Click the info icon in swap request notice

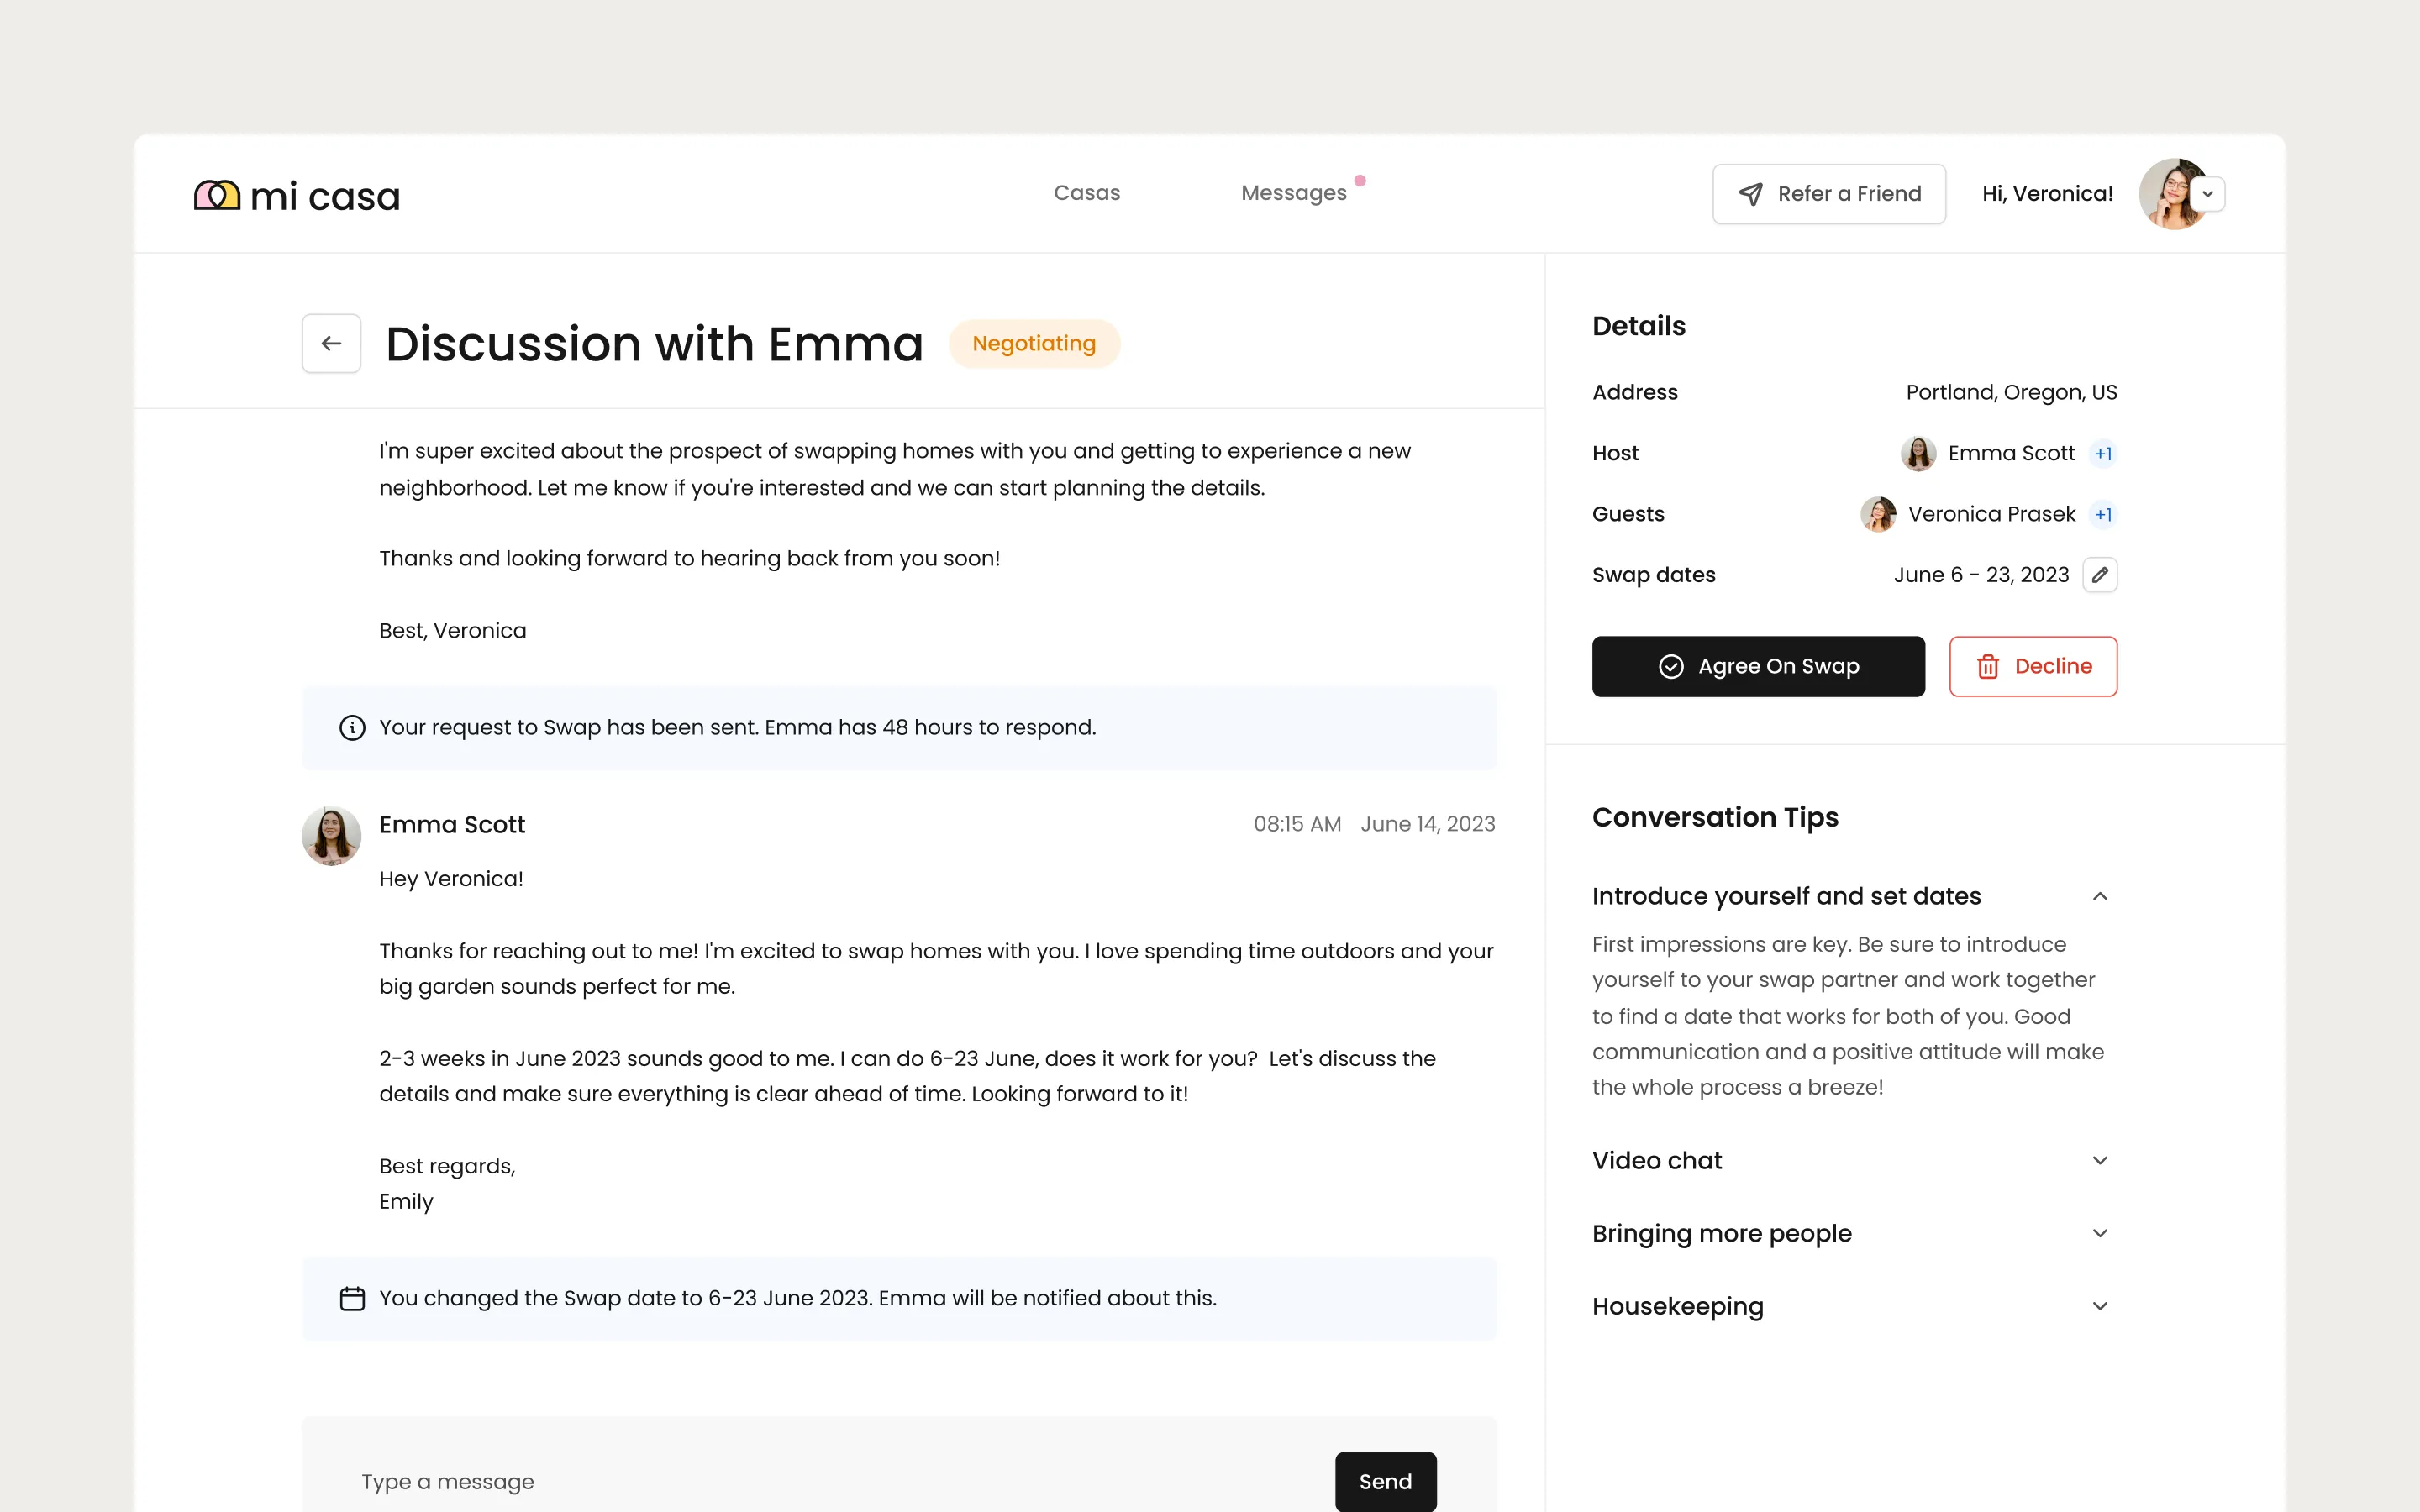352,727
